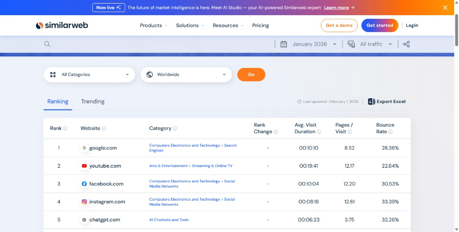Click the orange Go button
Screen dimensions: 459x232
coord(251,75)
